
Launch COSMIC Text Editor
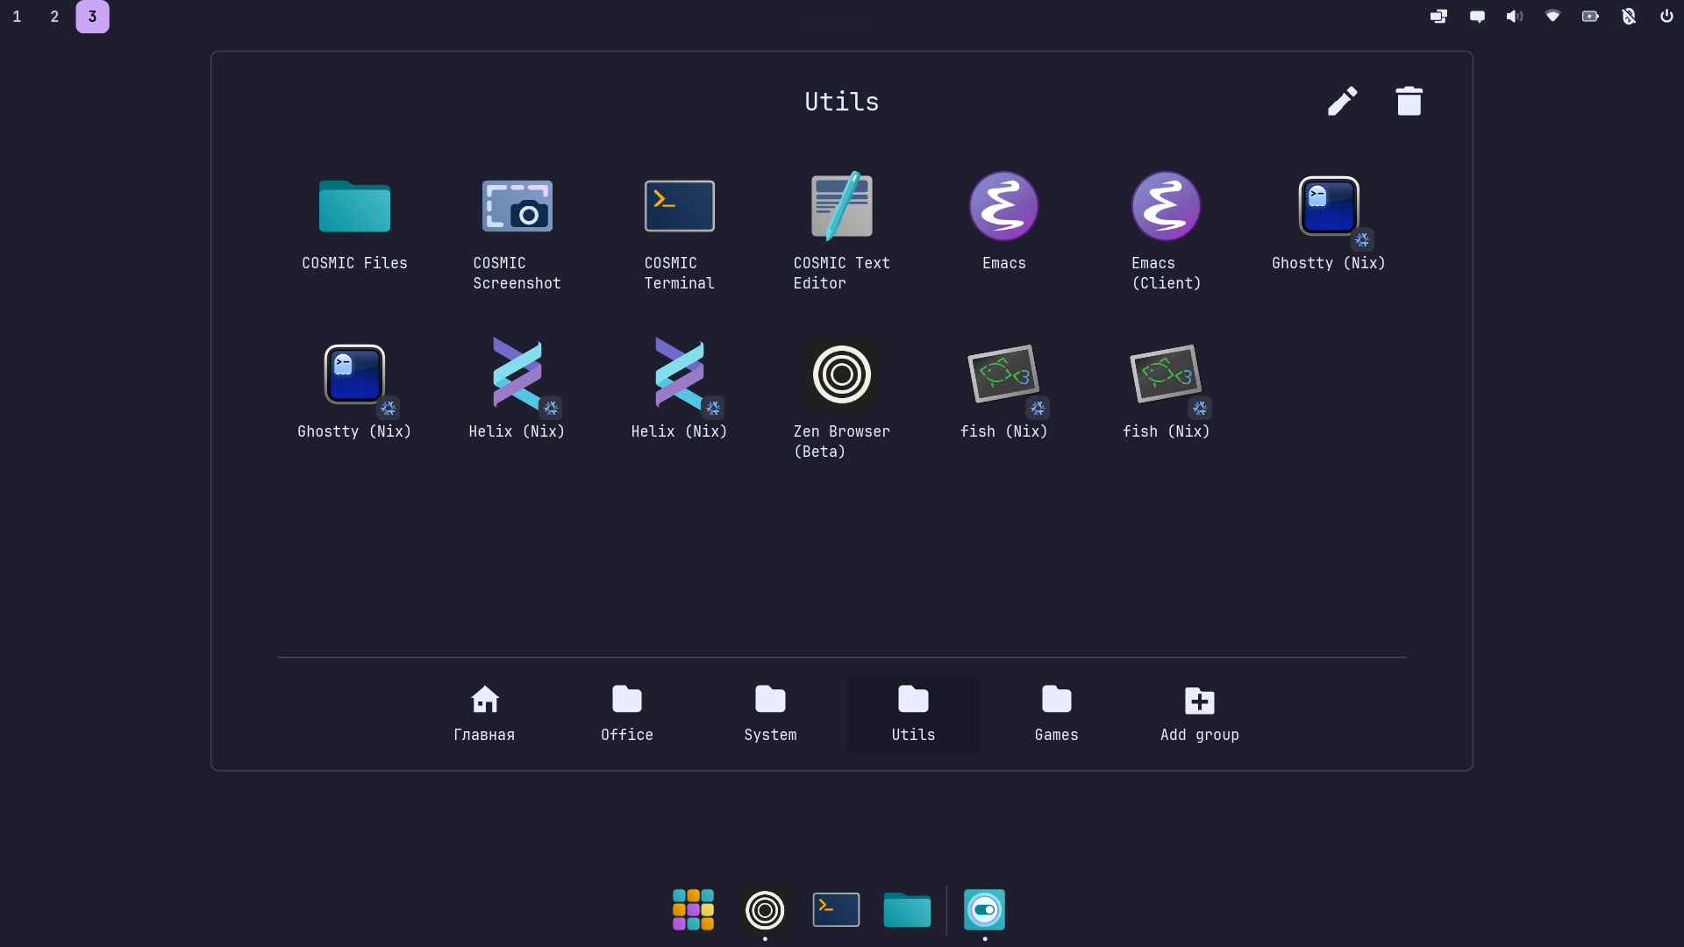[841, 232]
